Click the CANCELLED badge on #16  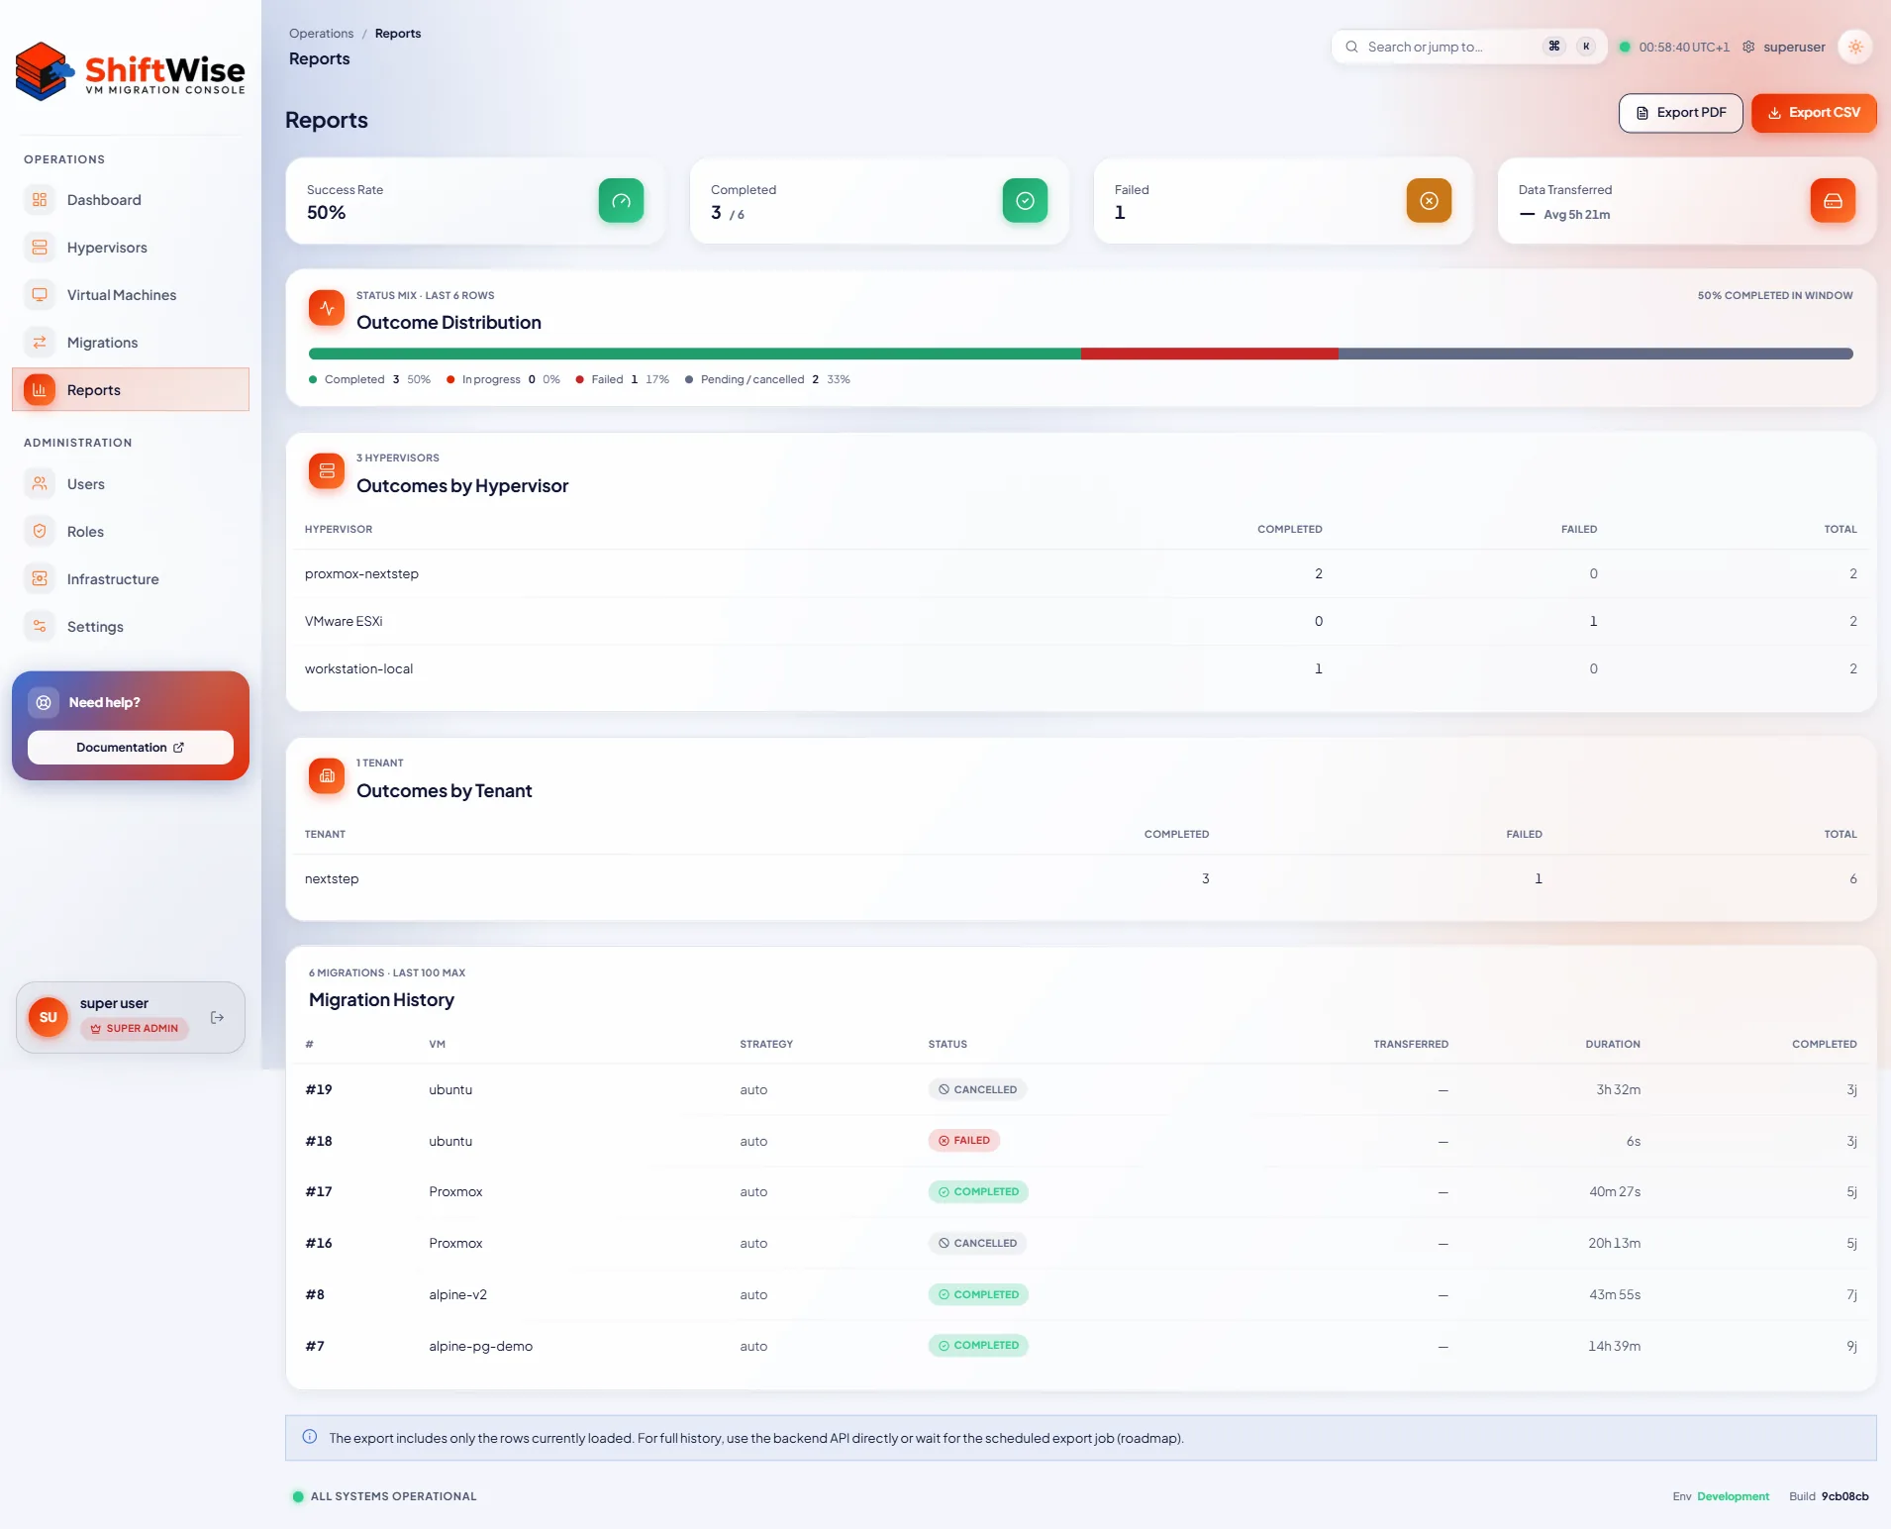coord(977,1244)
